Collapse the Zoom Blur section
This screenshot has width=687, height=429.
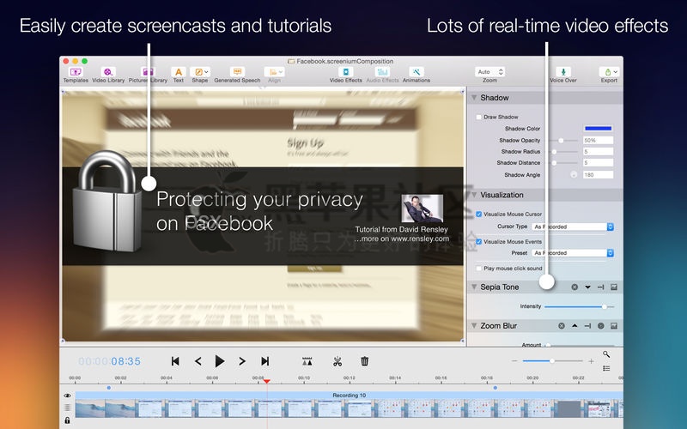(x=474, y=326)
